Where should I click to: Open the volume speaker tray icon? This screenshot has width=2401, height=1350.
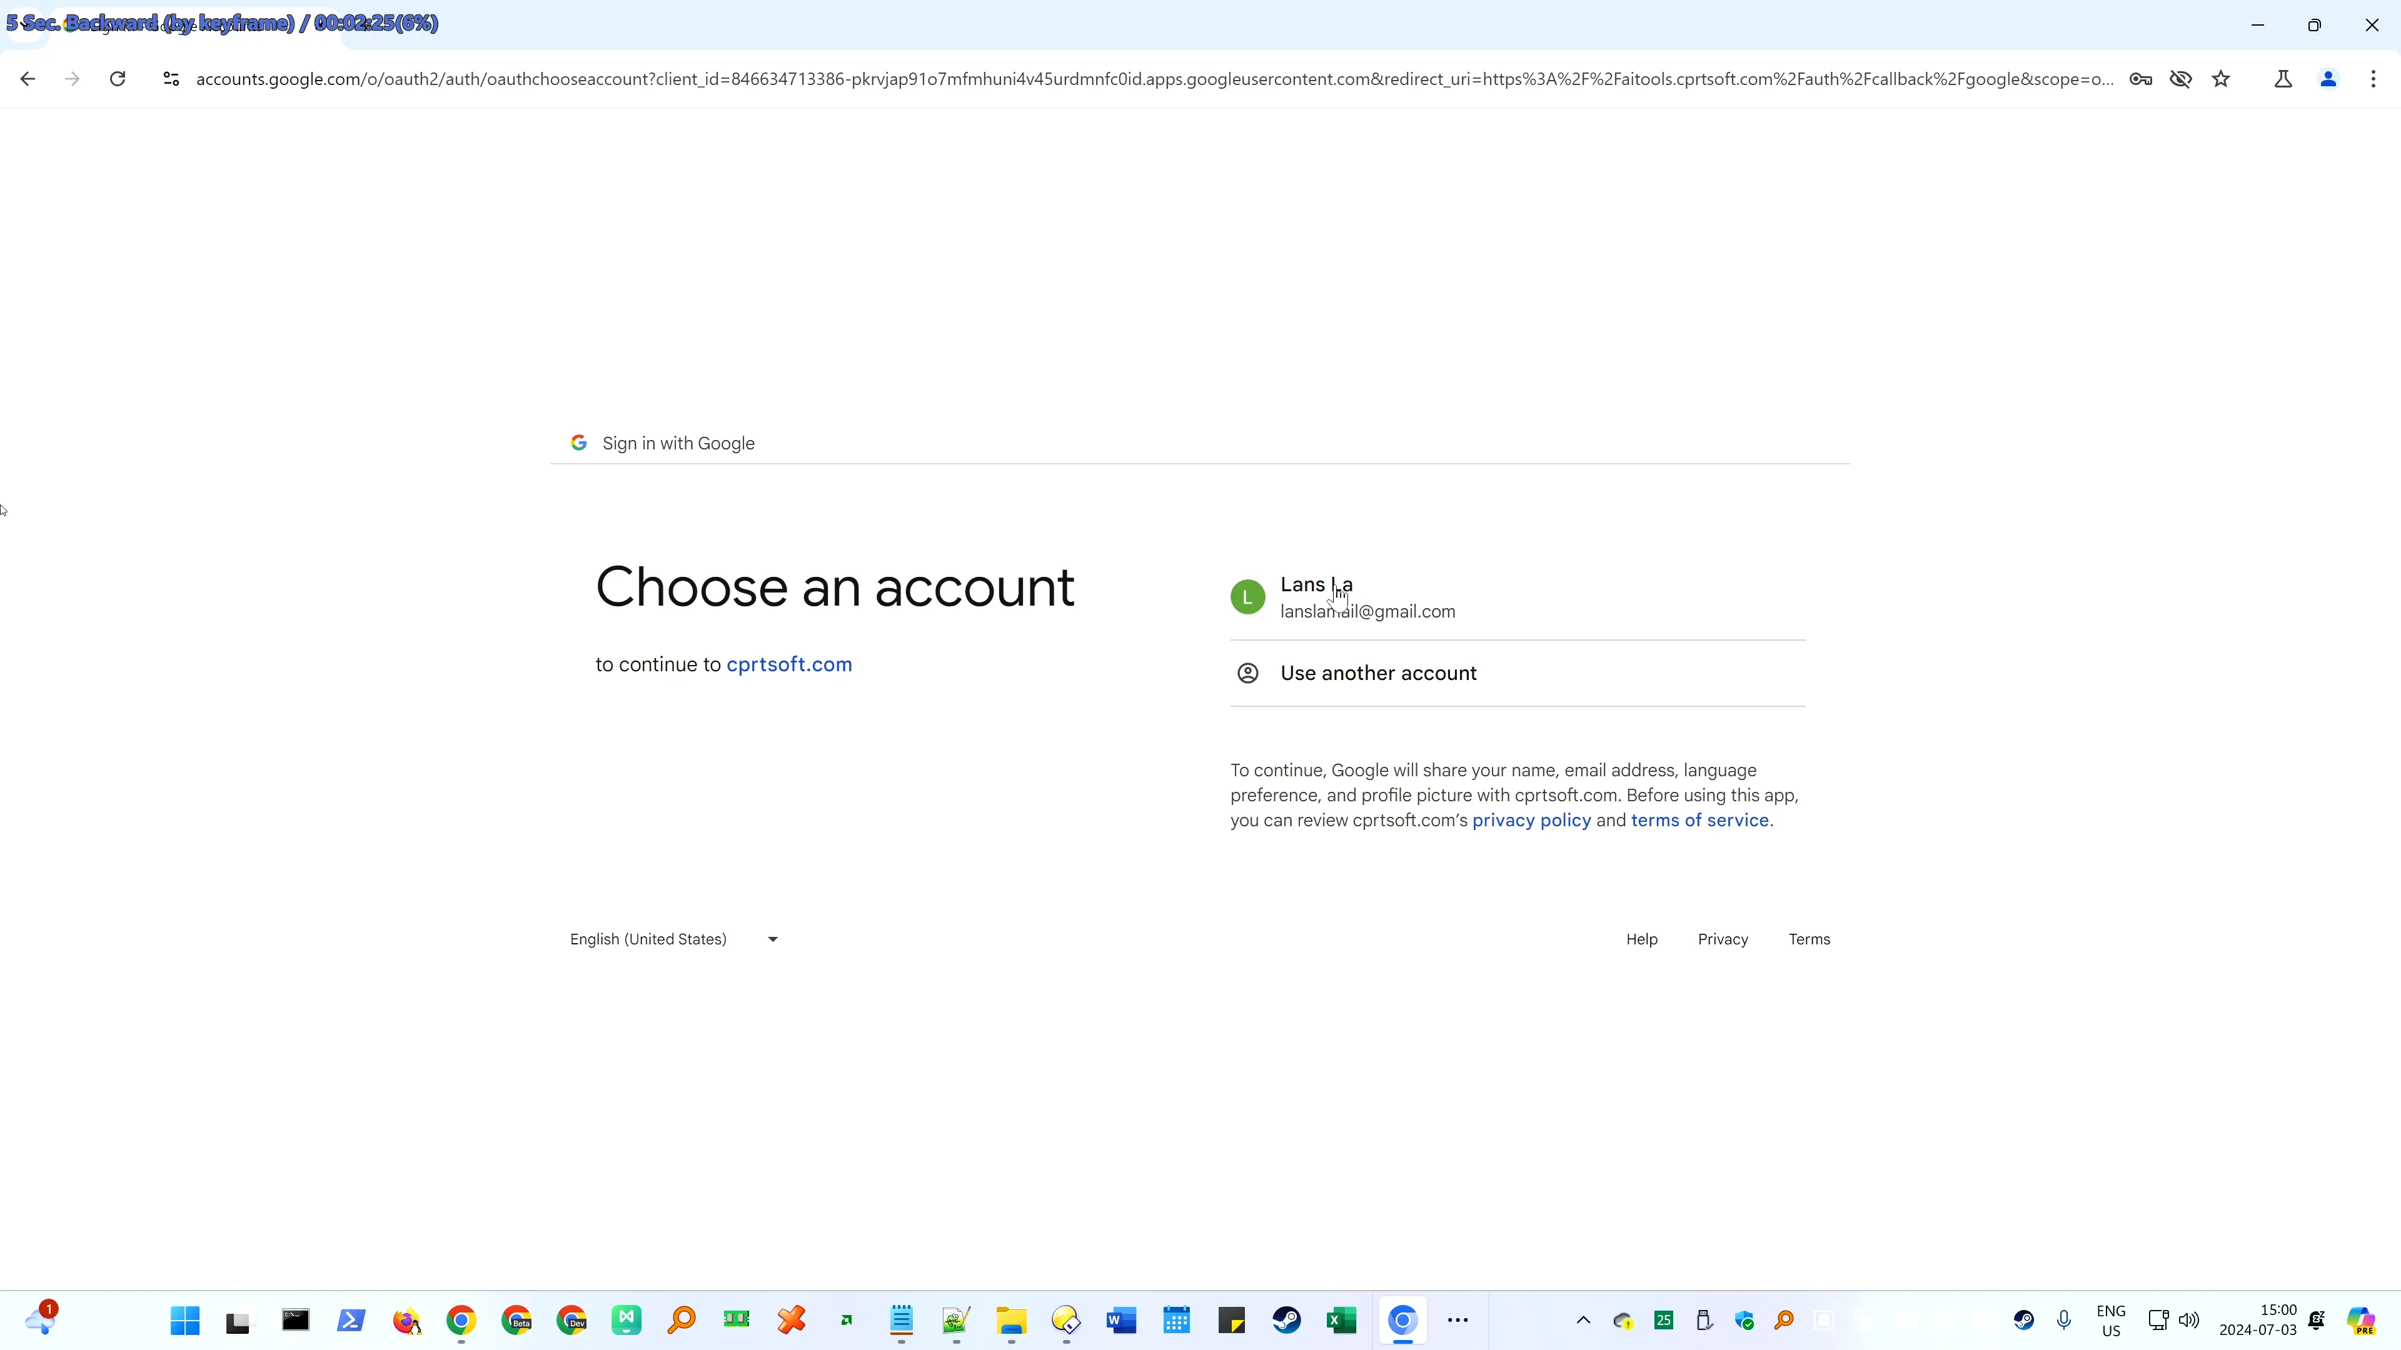click(2188, 1320)
